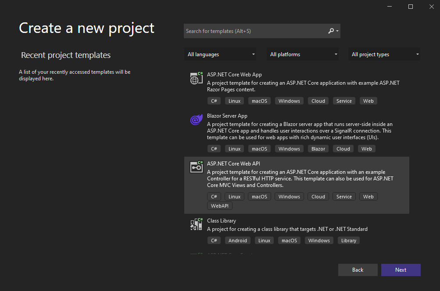440x291 pixels.
Task: Click the C# tag on Blazor Server App
Action: pyautogui.click(x=214, y=149)
